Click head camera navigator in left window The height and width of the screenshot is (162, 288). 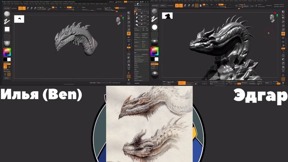(118, 21)
